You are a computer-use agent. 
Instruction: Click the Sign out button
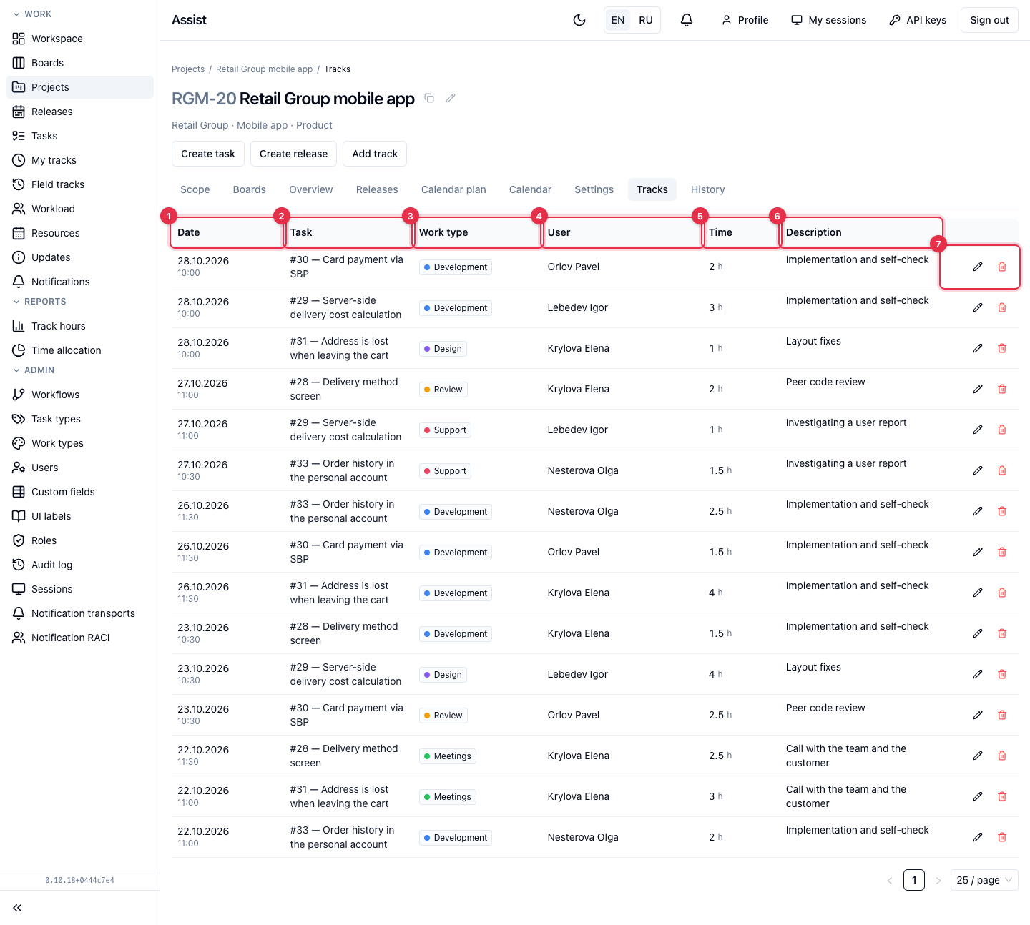point(989,20)
